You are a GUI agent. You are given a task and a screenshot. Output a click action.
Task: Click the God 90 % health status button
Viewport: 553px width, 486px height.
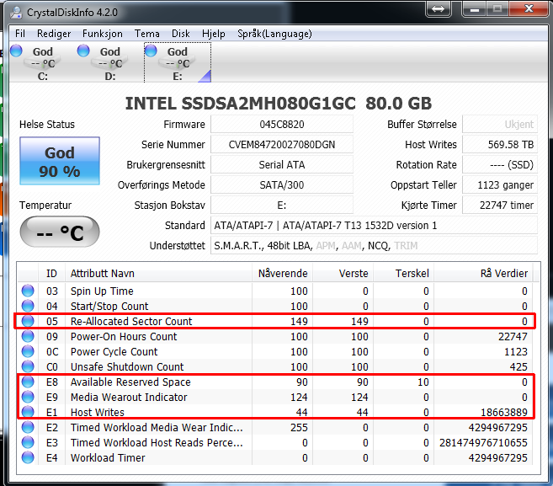pos(60,161)
